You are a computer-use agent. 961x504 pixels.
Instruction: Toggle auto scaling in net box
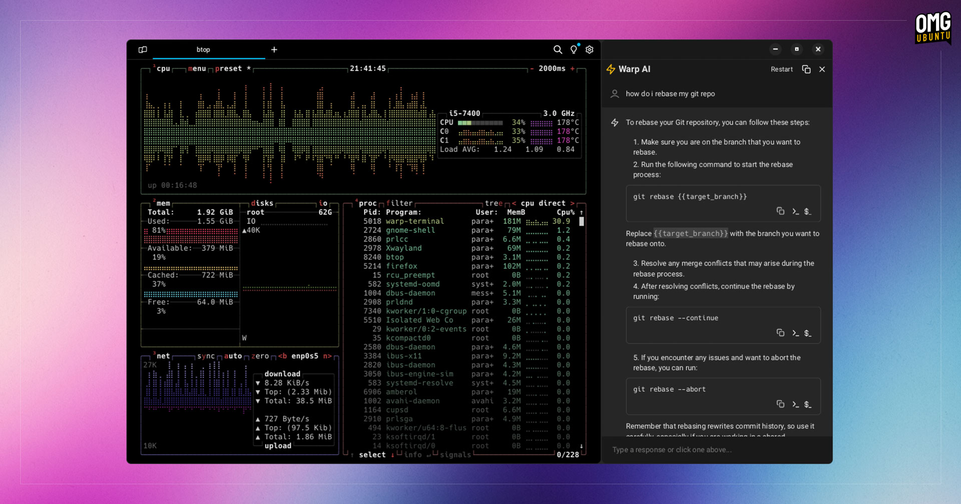pos(233,356)
